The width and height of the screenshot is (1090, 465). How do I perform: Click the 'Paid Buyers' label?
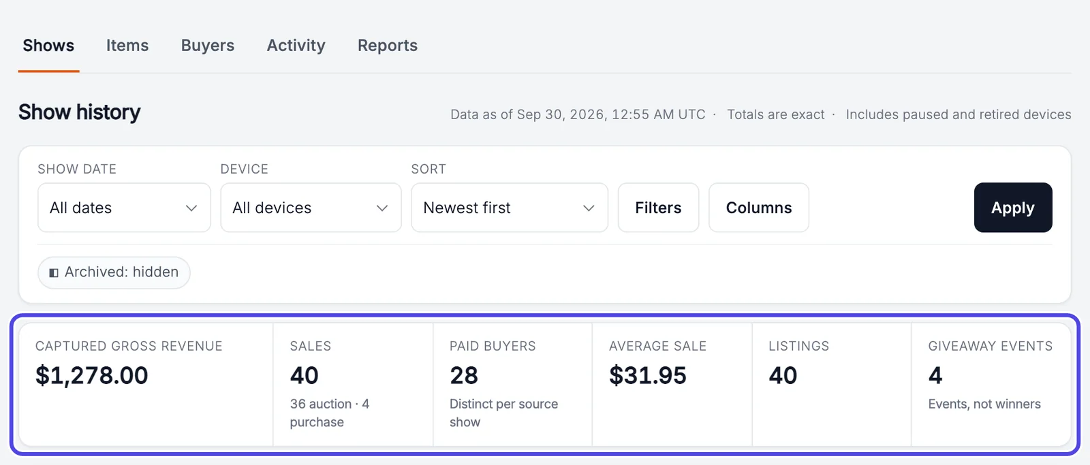493,346
